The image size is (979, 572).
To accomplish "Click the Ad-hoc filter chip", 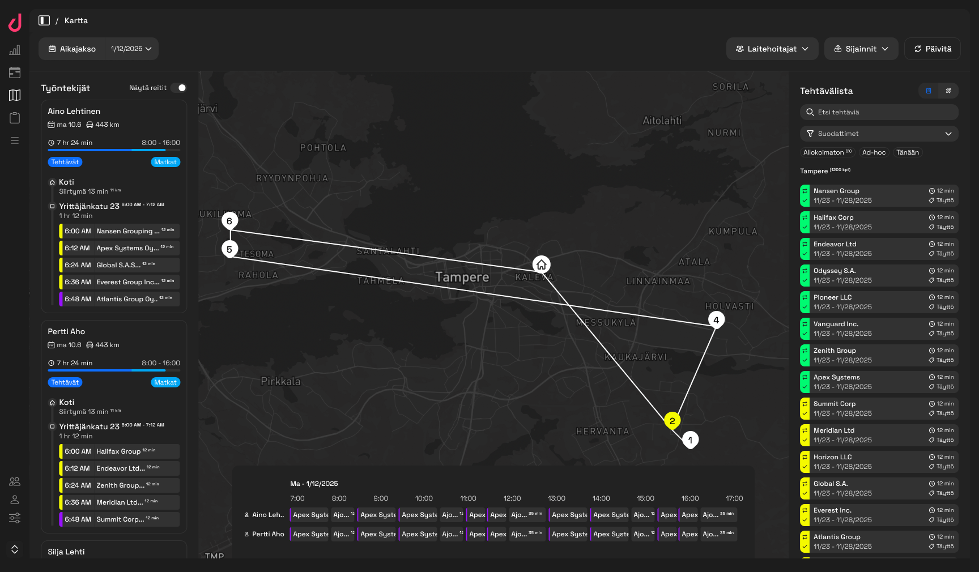I will pyautogui.click(x=874, y=152).
